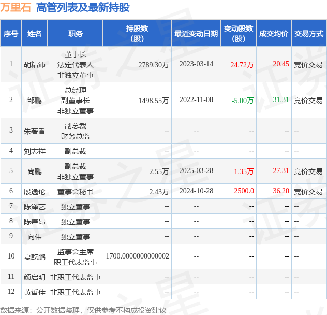Click the 职务 column header
This screenshot has width=327, height=315.
click(x=76, y=34)
